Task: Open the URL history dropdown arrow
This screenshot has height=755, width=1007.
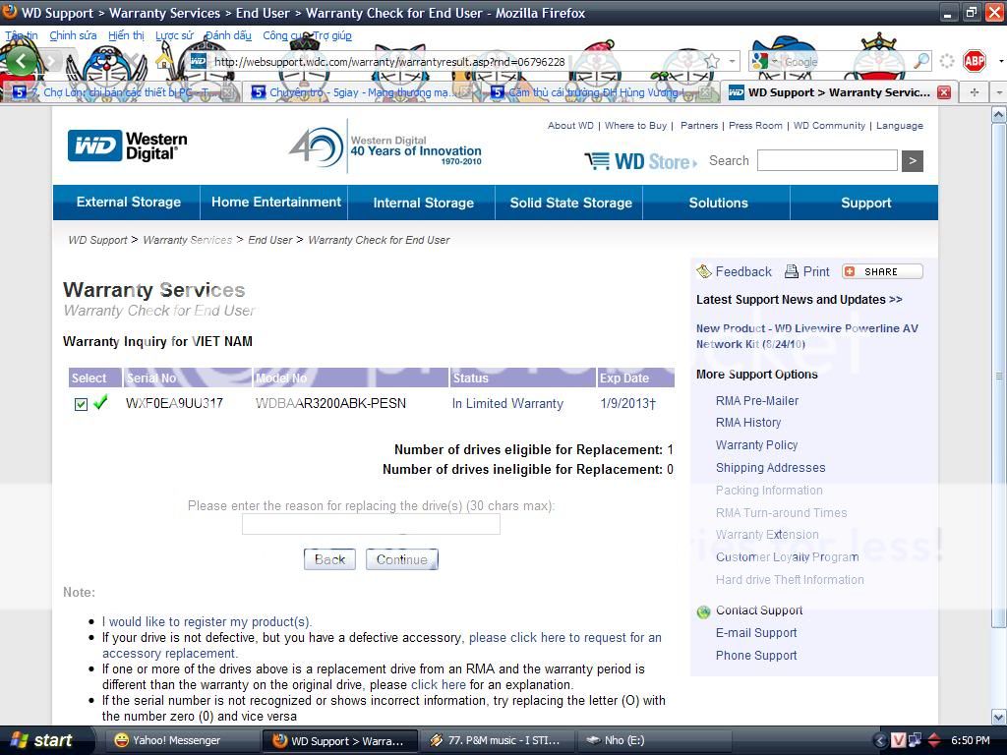Action: pos(732,61)
